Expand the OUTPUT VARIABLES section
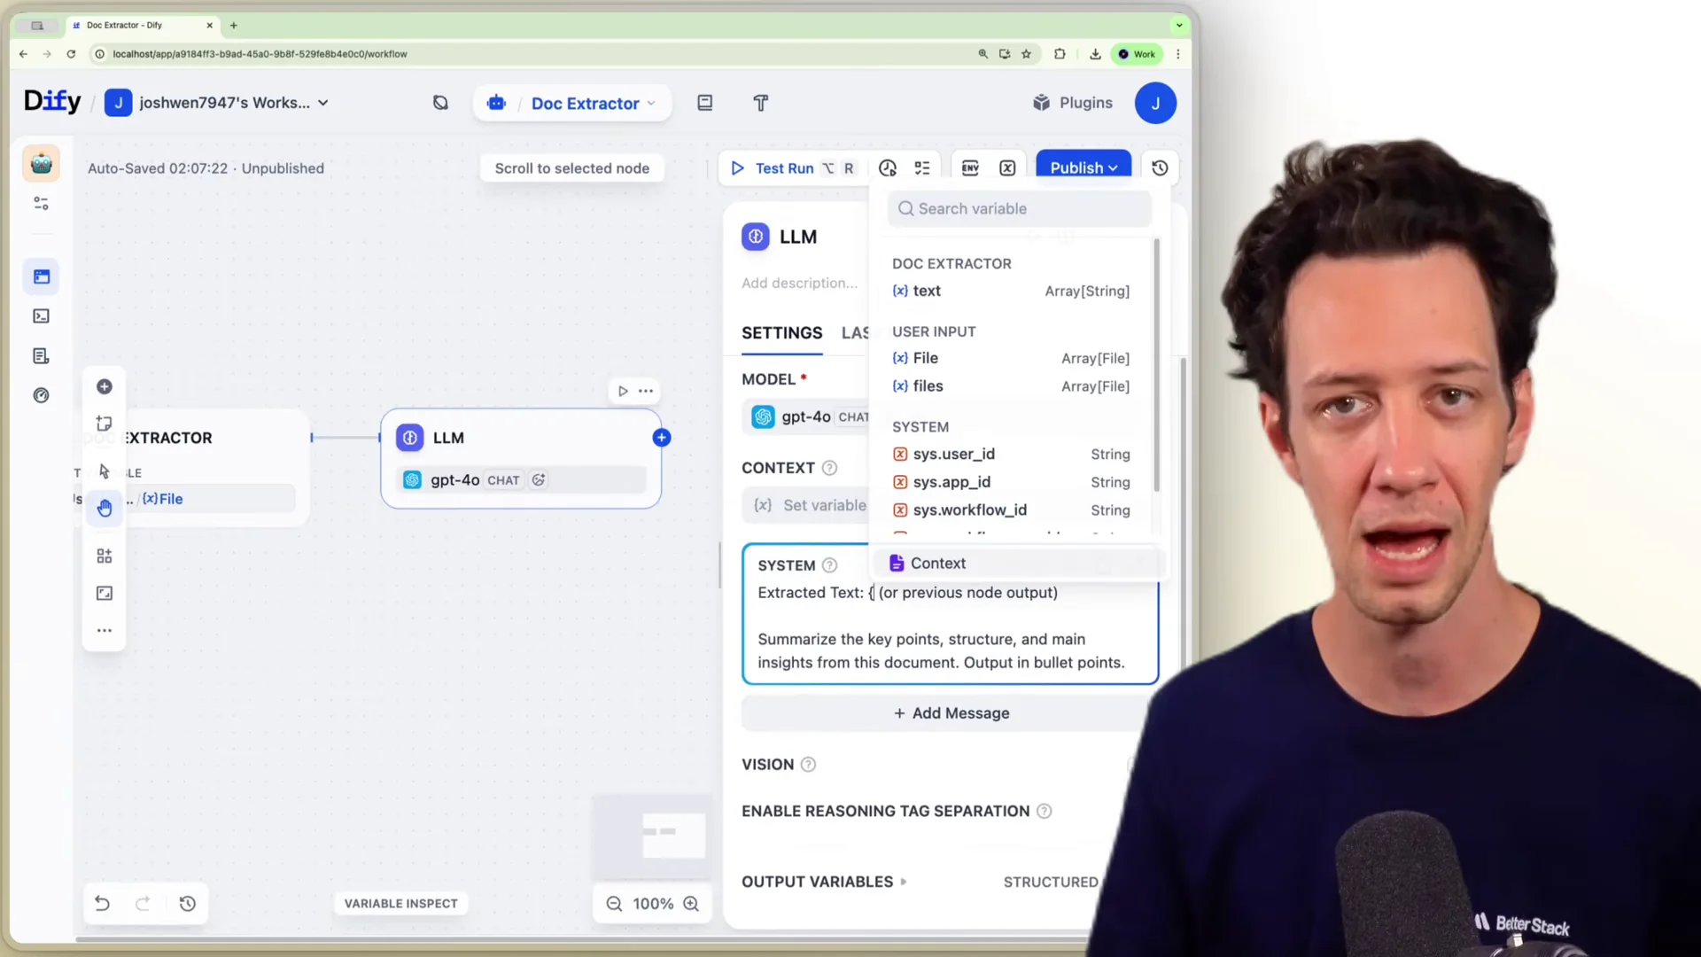1701x957 pixels. click(824, 883)
